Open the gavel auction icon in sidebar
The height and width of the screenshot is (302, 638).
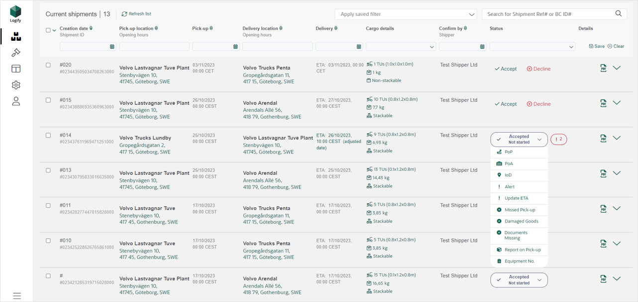(16, 53)
